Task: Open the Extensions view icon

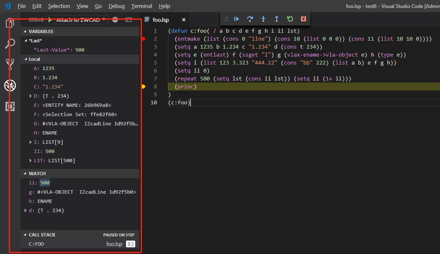Action: coord(10,106)
